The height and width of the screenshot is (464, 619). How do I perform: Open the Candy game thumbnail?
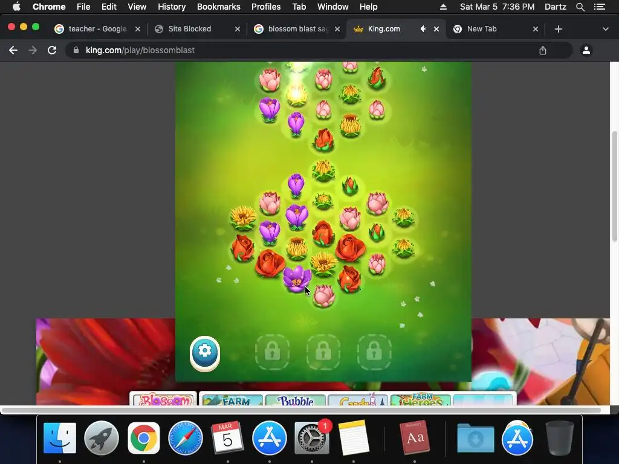(358, 399)
